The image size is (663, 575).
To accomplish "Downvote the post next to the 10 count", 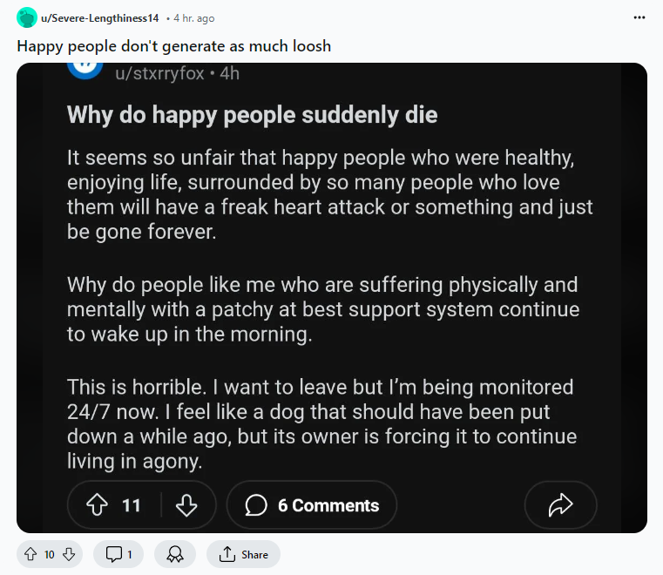I will (x=70, y=554).
